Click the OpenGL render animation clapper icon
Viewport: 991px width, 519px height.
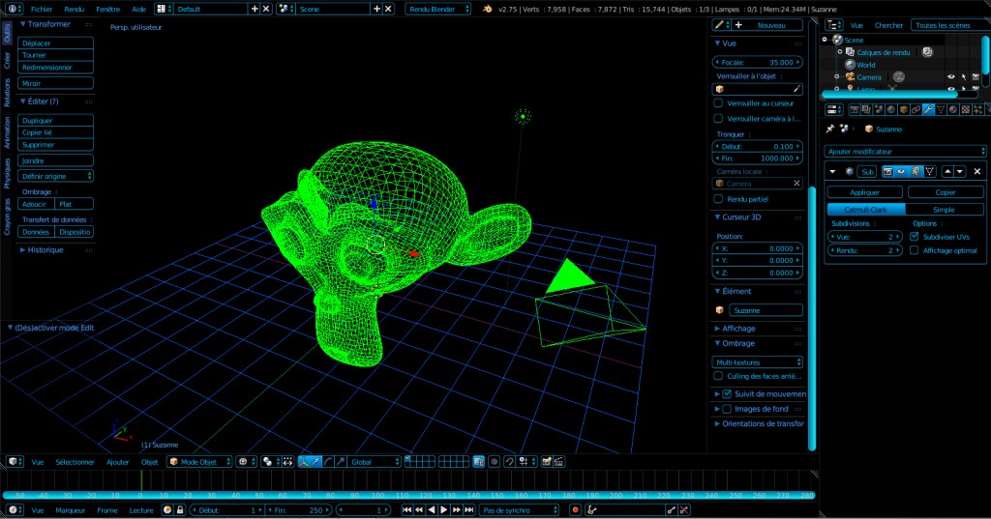[559, 462]
